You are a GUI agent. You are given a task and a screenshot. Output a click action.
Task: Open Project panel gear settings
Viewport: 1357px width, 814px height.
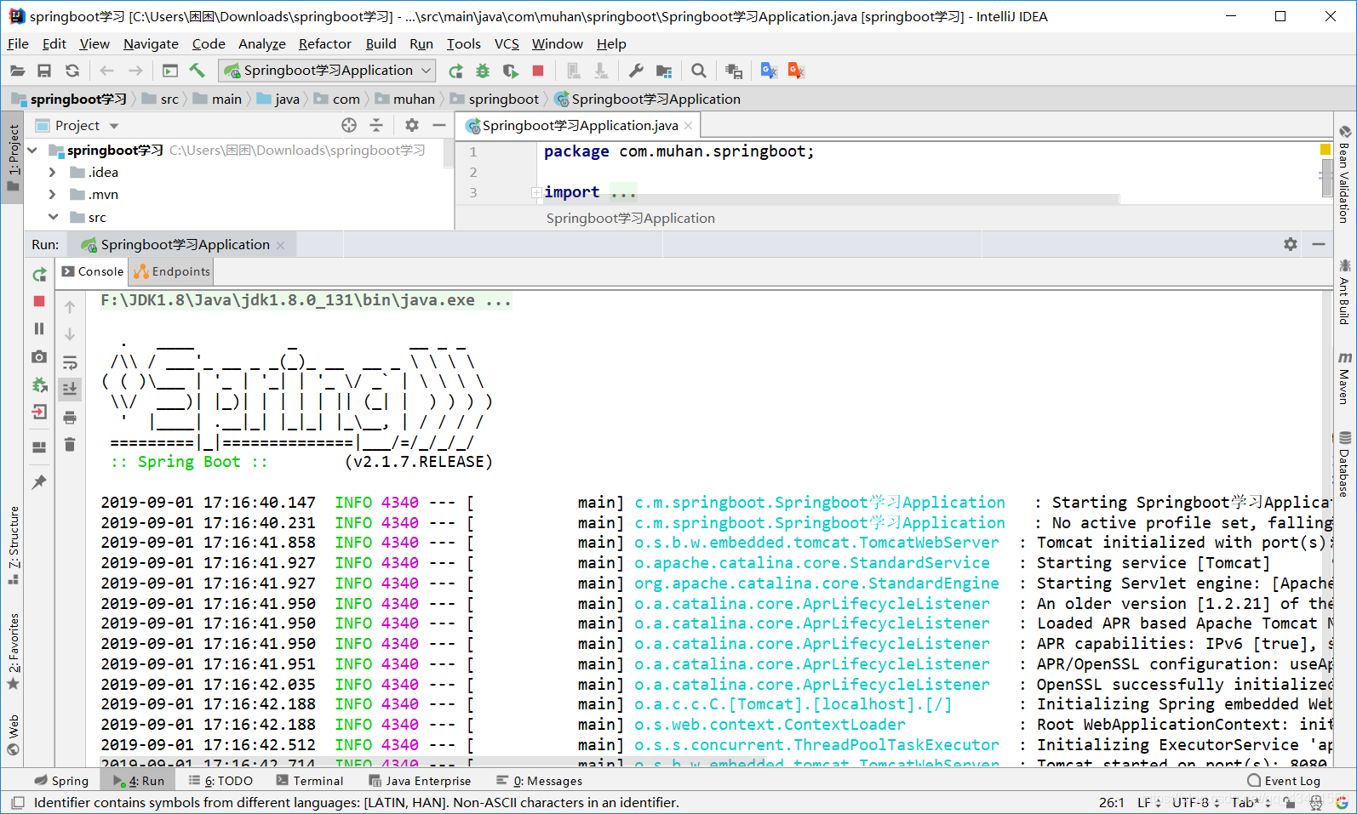click(x=412, y=125)
